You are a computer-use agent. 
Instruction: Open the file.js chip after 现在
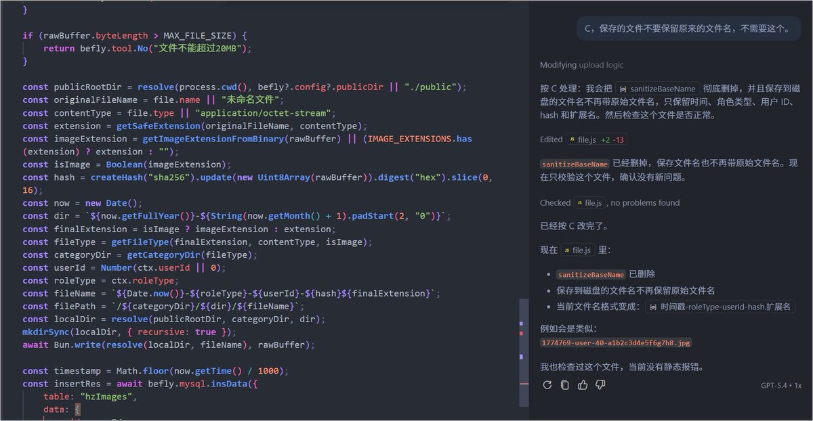pyautogui.click(x=577, y=250)
